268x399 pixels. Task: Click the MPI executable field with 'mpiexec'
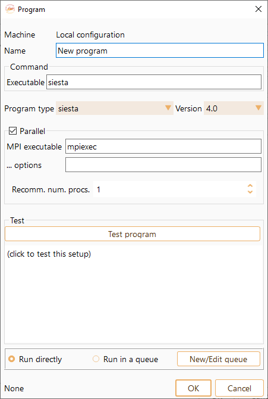(163, 146)
